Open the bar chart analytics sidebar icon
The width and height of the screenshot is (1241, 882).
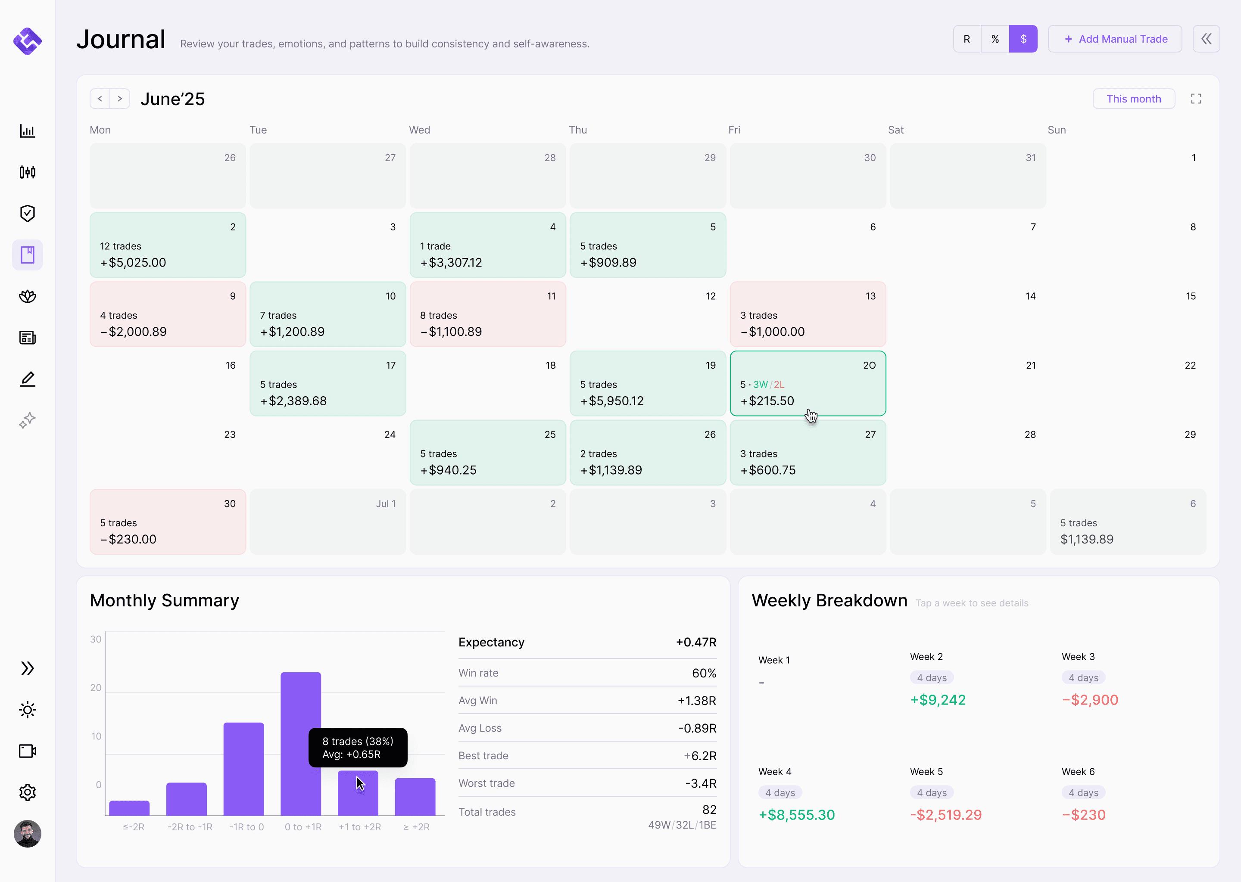[x=27, y=131]
